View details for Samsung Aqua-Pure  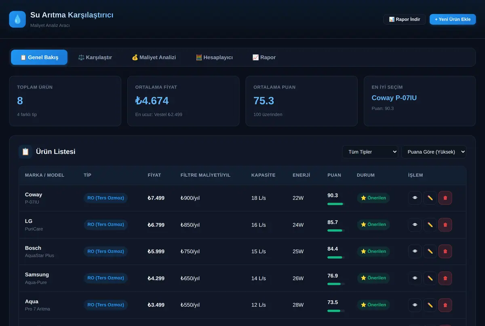coord(415,278)
